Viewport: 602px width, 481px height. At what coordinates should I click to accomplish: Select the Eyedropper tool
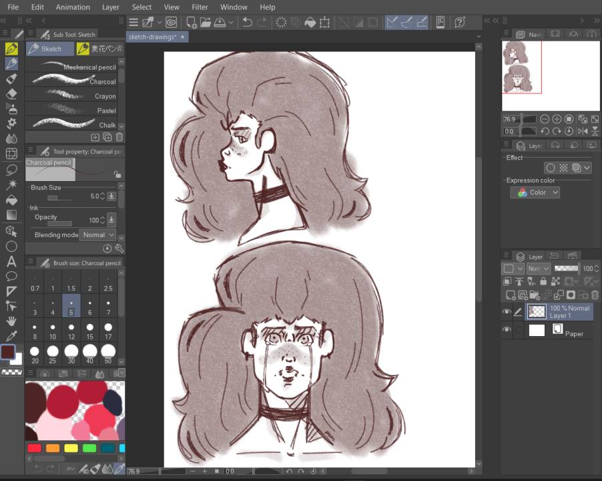coord(11,336)
